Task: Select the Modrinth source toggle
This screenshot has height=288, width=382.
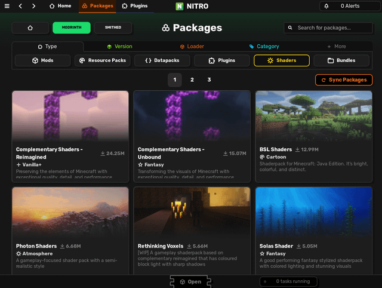Action: point(71,27)
